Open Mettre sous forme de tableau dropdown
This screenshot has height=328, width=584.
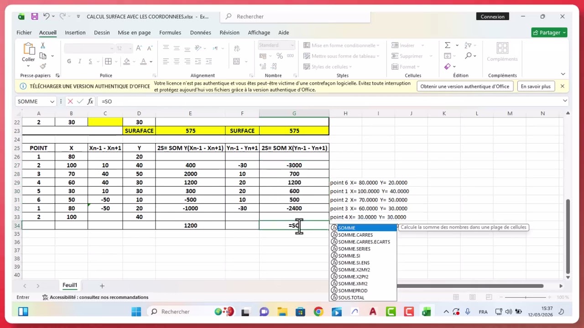341,56
